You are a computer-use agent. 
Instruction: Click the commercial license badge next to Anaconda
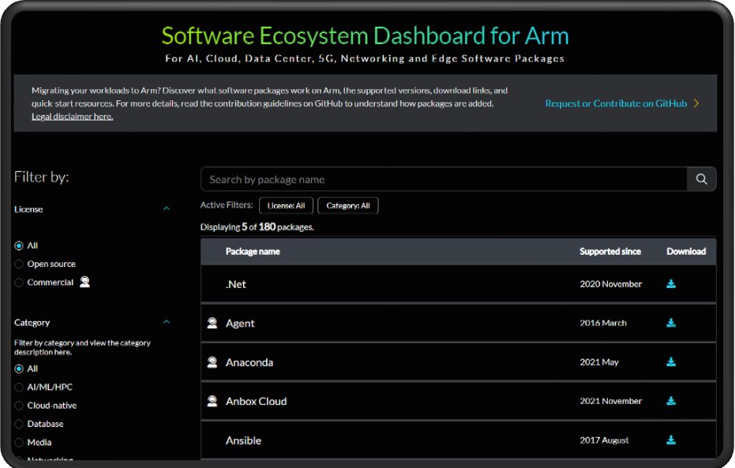(212, 361)
